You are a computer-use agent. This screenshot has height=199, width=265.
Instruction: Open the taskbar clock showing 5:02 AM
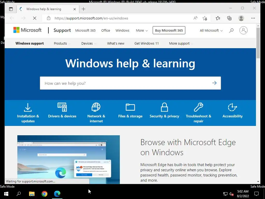tap(243, 194)
